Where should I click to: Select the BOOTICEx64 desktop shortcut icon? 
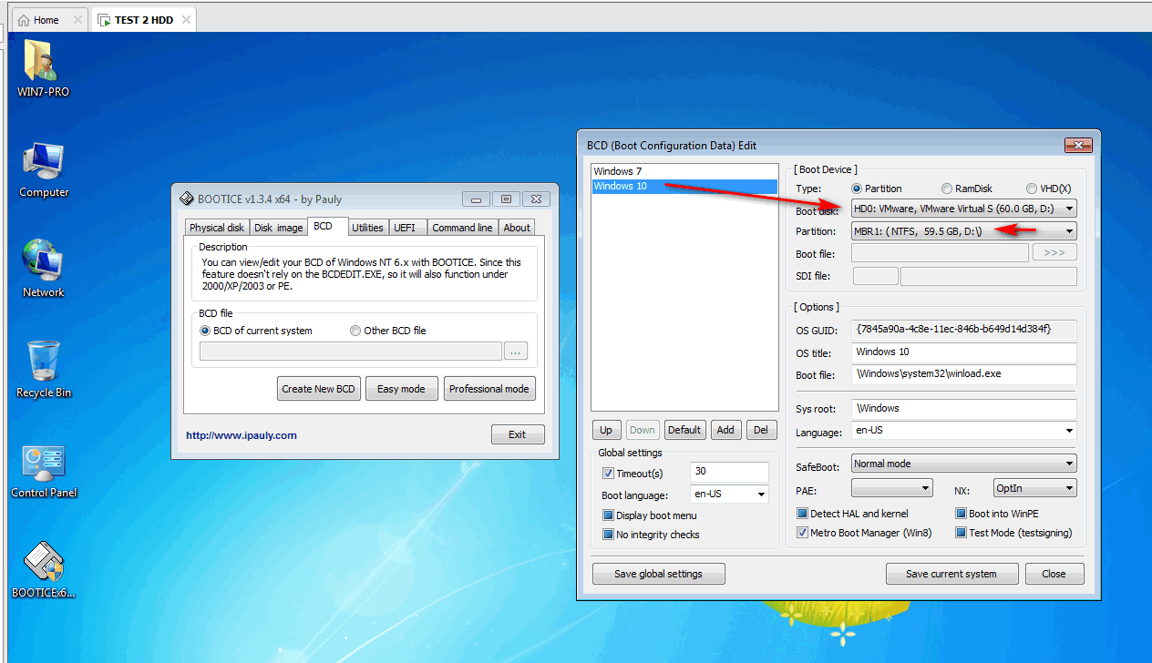43,571
